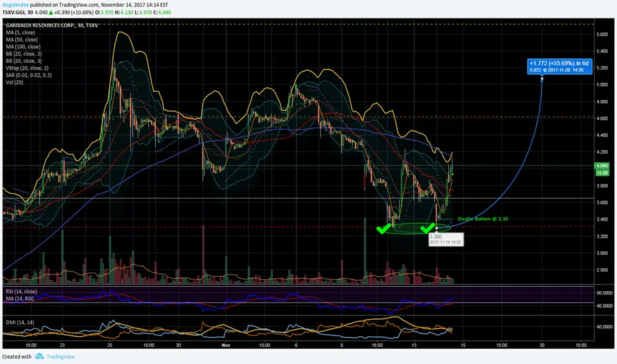
Task: Select the BB (20, close, 3) indicator
Action: pyautogui.click(x=24, y=61)
